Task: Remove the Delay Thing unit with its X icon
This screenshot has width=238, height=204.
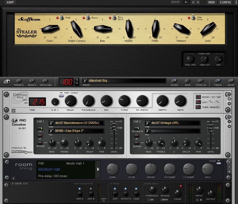Action: [x=229, y=104]
